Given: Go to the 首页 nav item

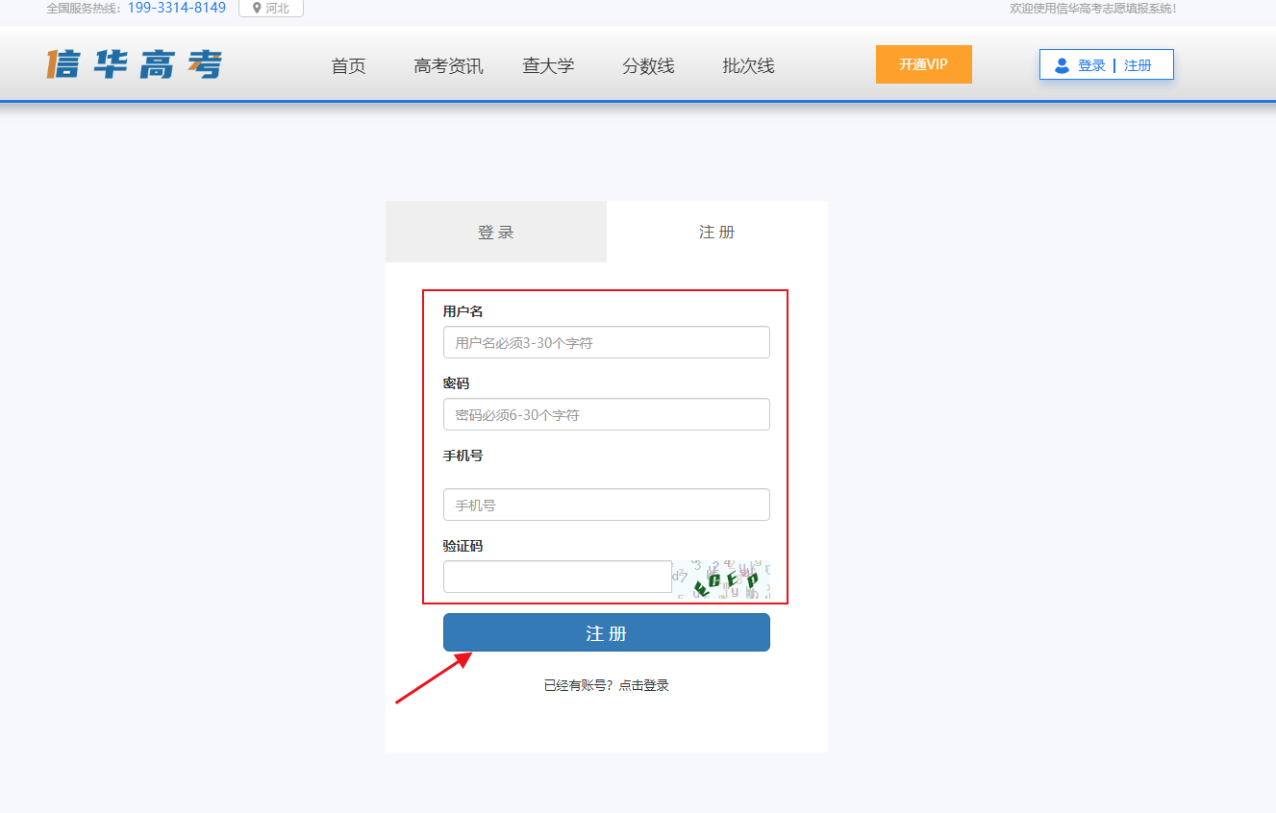Looking at the screenshot, I should click(x=348, y=66).
